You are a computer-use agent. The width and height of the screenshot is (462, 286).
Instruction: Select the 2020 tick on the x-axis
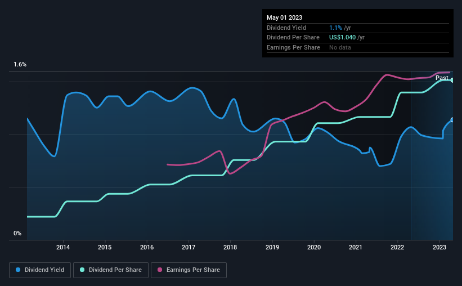[x=314, y=247]
